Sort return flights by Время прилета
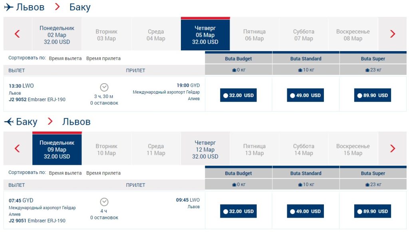 [x=103, y=173]
